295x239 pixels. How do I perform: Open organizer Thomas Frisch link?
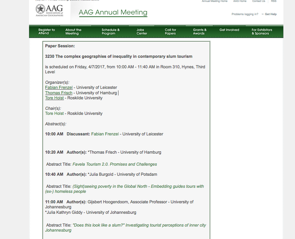(59, 93)
